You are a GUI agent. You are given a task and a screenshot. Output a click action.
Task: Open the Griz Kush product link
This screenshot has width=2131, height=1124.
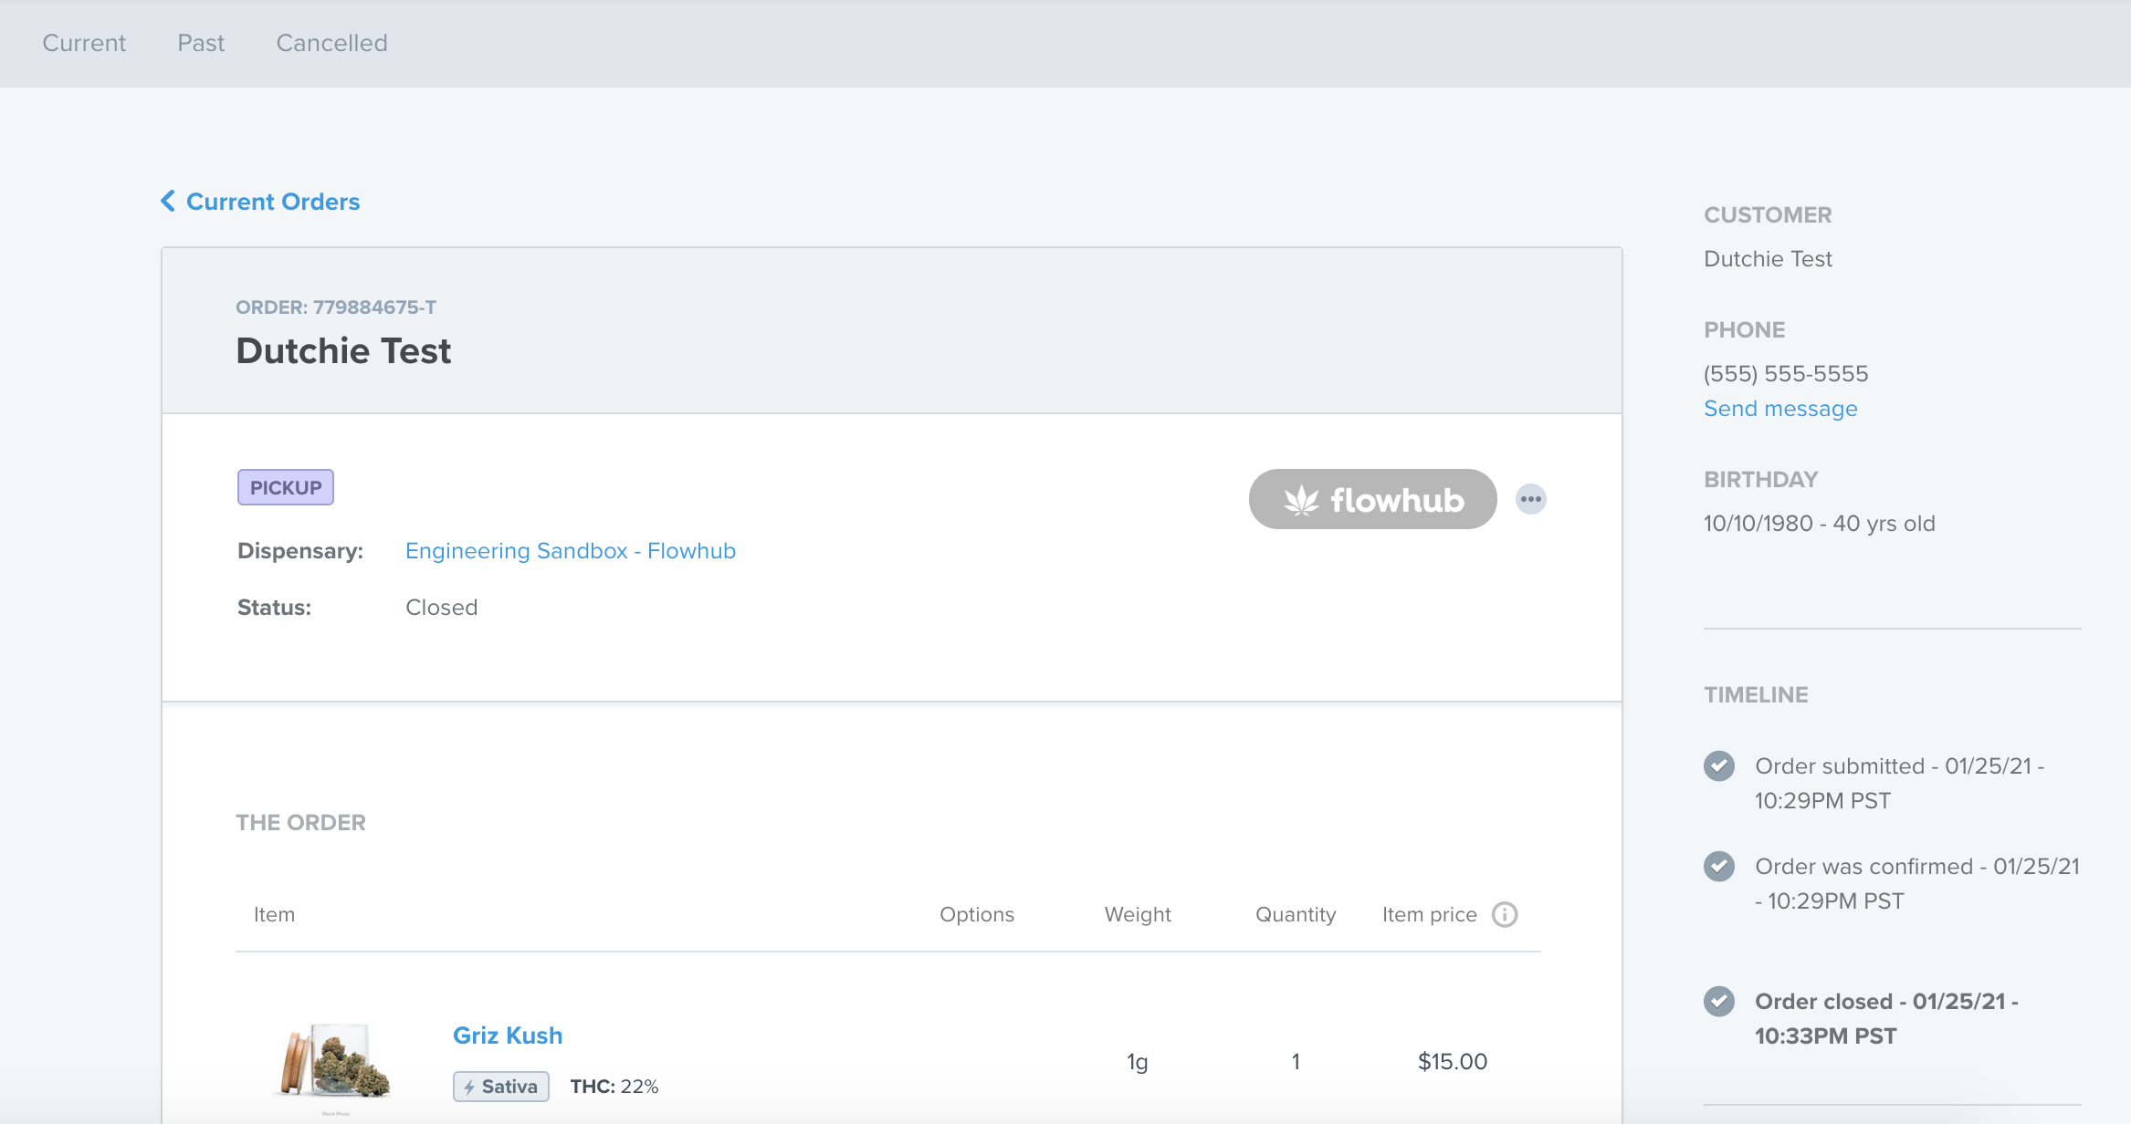pos(508,1036)
